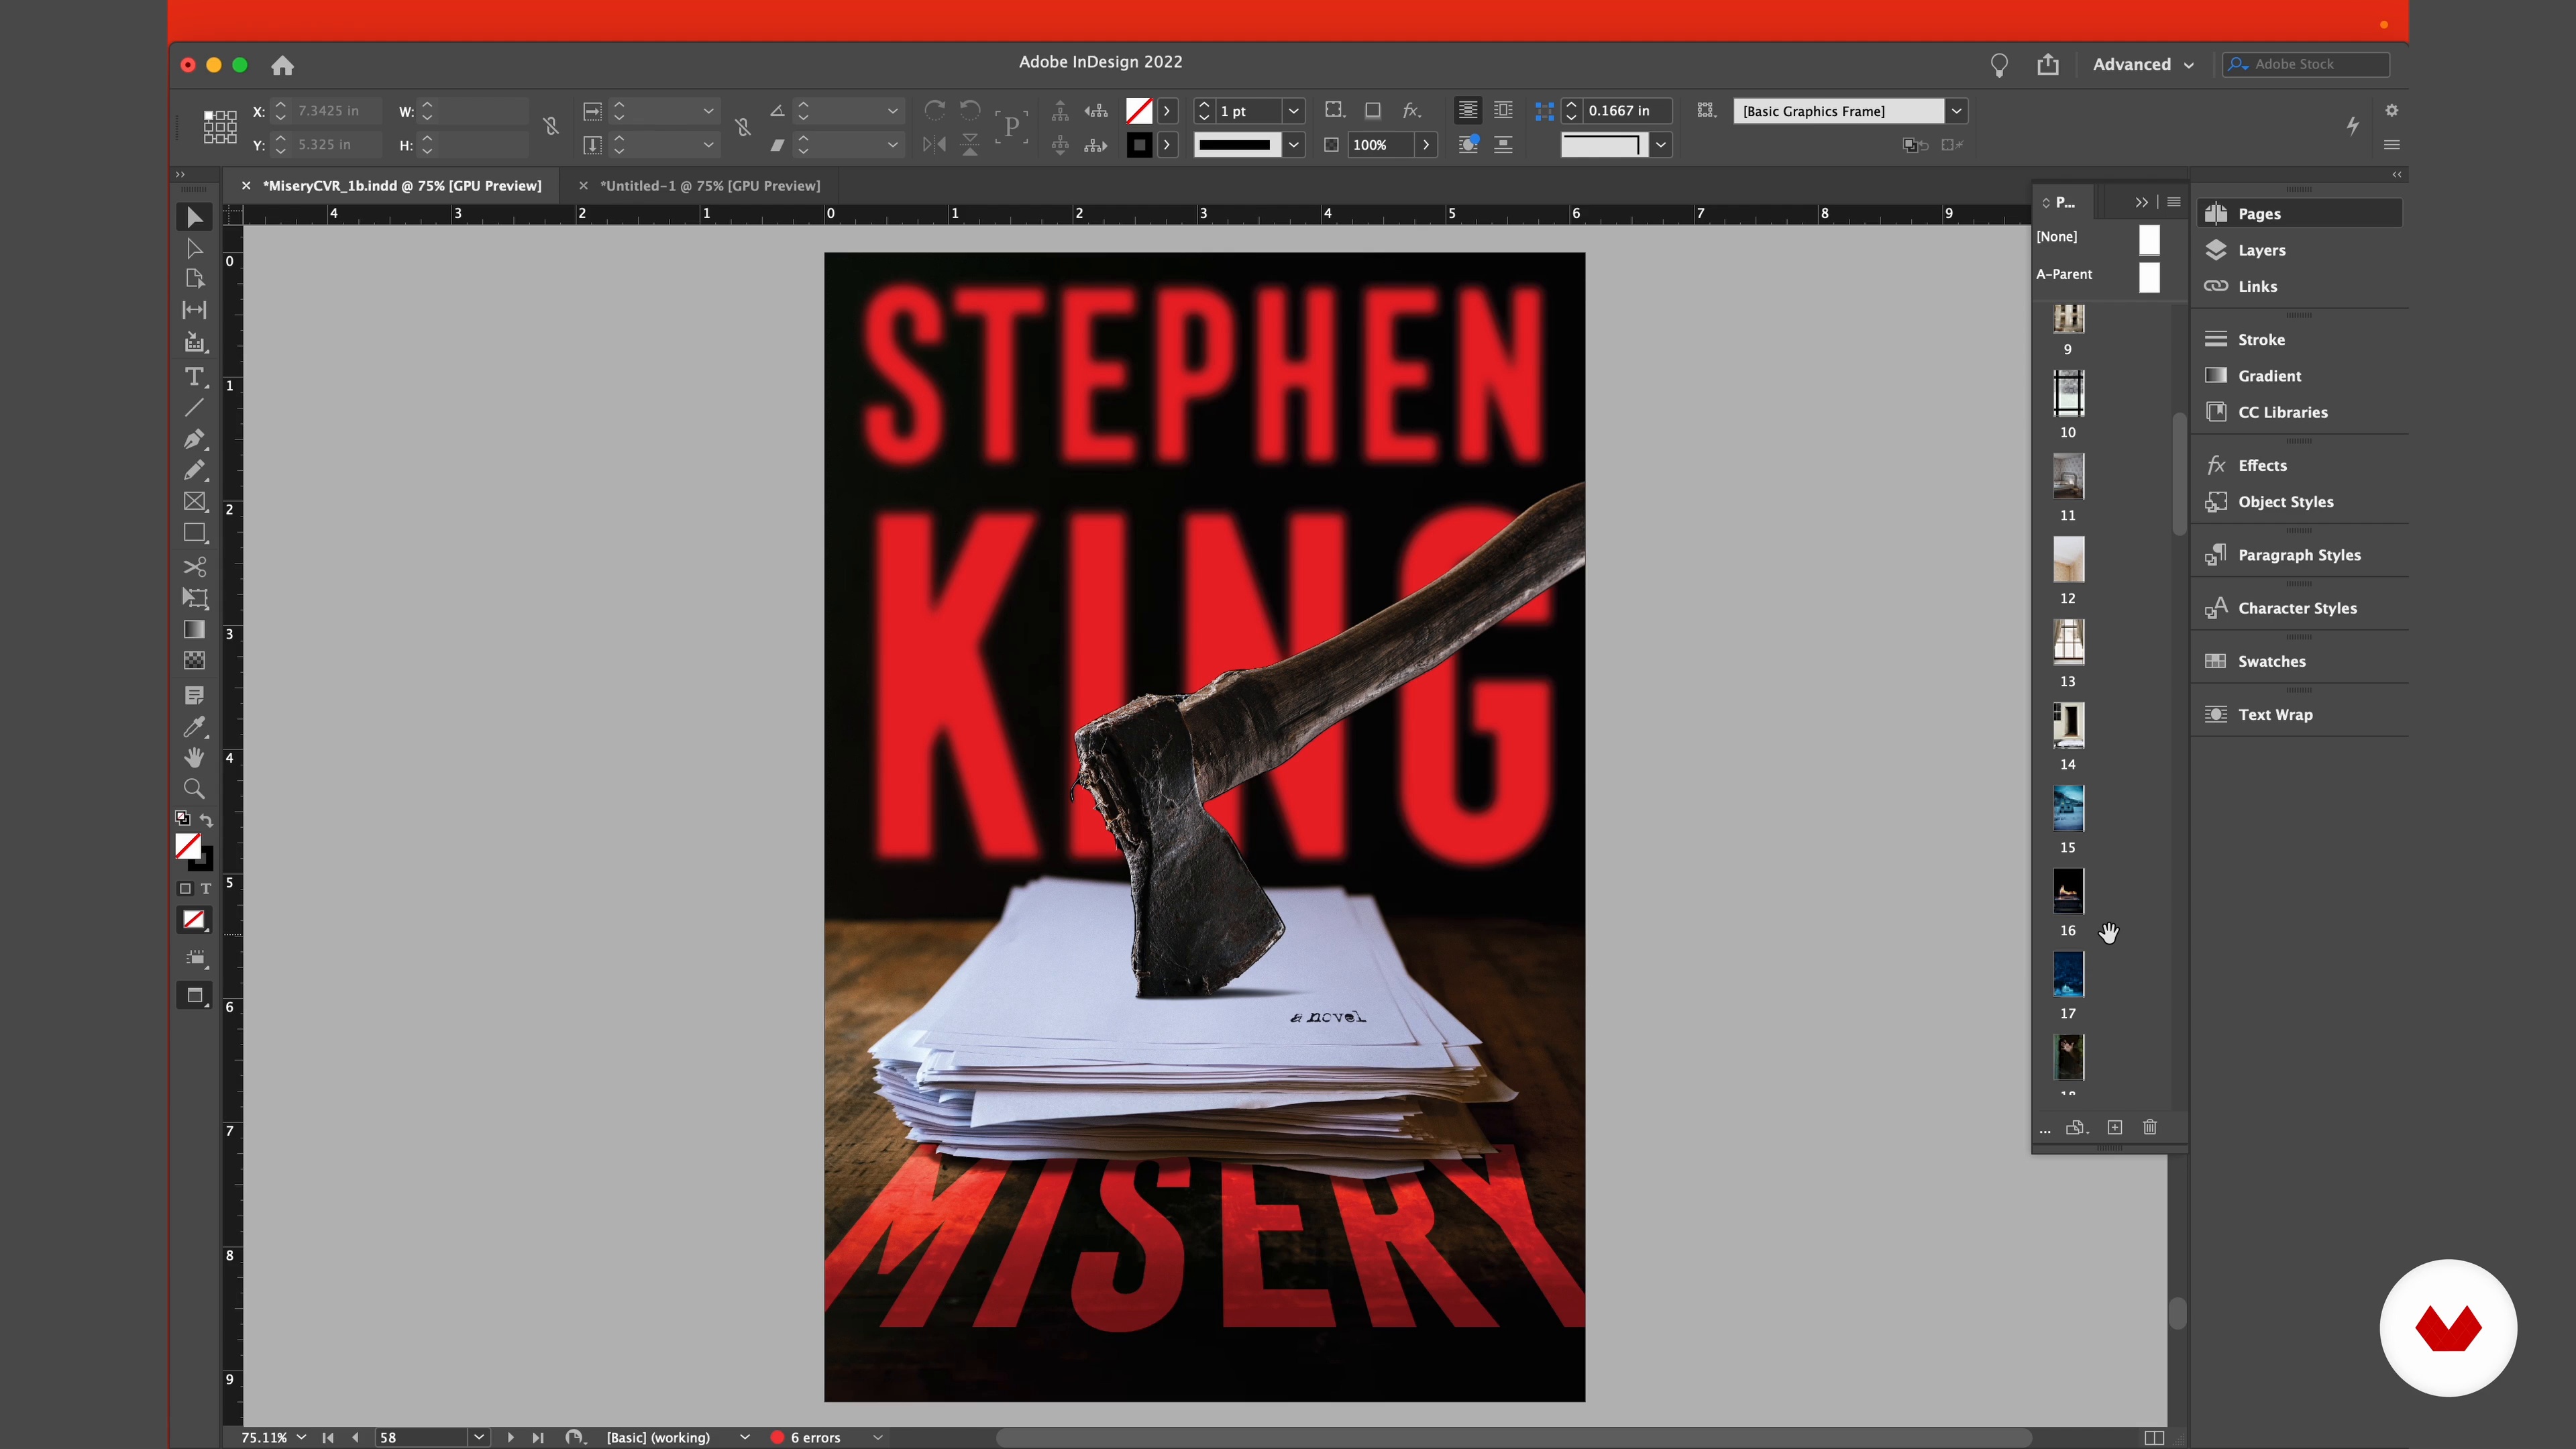Click the Home icon

283,65
